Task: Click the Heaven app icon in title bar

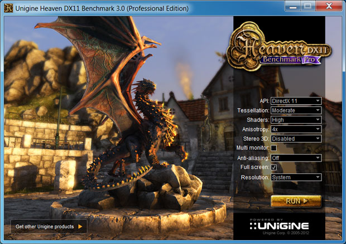Action: click(8, 8)
